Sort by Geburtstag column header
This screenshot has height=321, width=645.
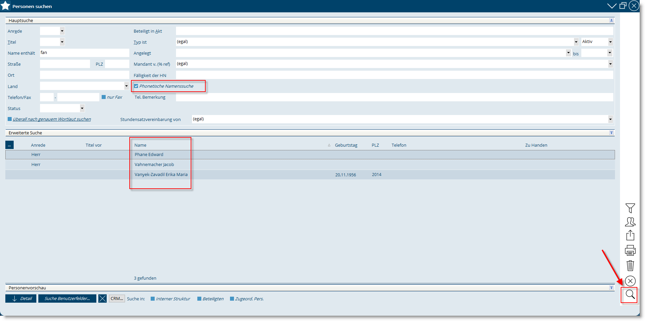point(346,145)
